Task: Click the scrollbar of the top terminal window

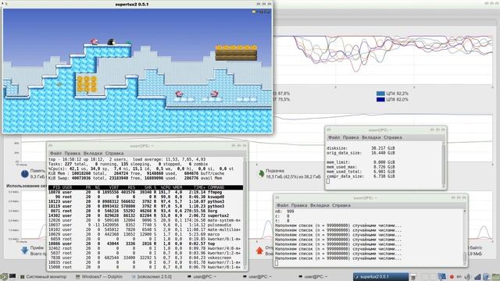Action: pos(245,213)
